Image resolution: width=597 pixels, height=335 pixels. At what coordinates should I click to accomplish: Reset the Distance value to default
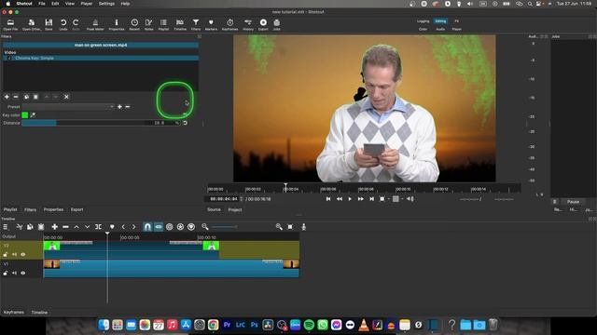click(185, 123)
